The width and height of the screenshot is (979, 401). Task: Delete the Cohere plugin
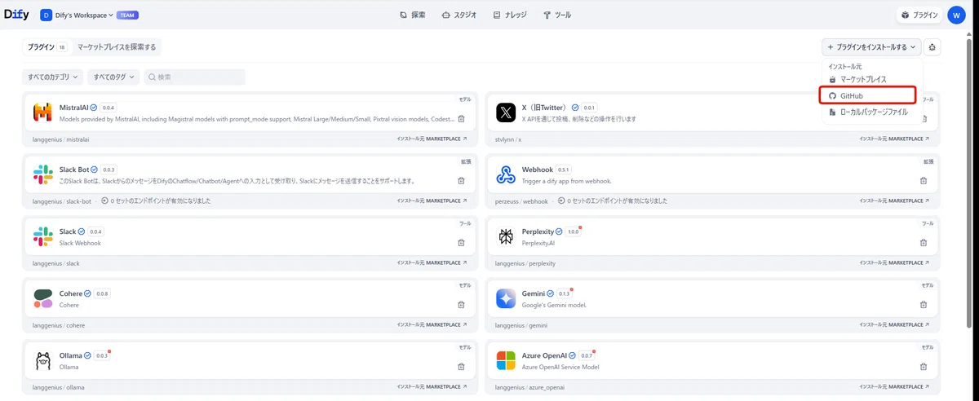pyautogui.click(x=461, y=305)
